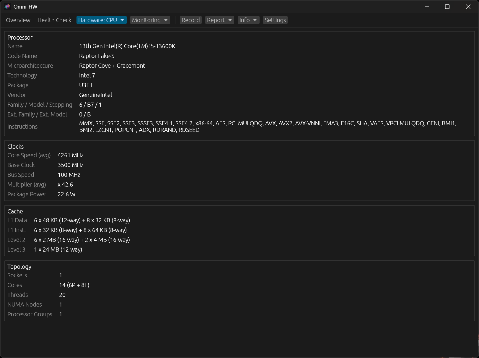Click the 'x 42.6' multiplier value
Screen dimensions: 479x358
(65, 184)
